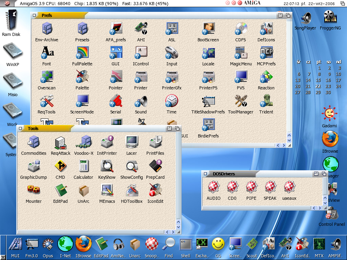The width and height of the screenshot is (347, 260).
Task: Open the Font preferences icon
Action: pos(47,52)
